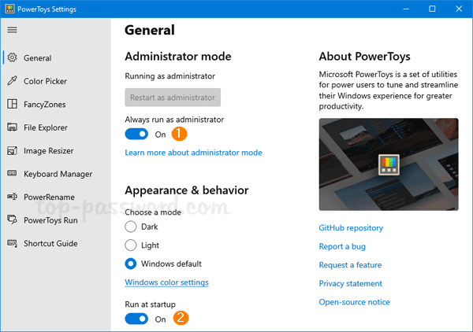473x332 pixels.
Task: Toggle Always run as administrator switch
Action: [136, 135]
